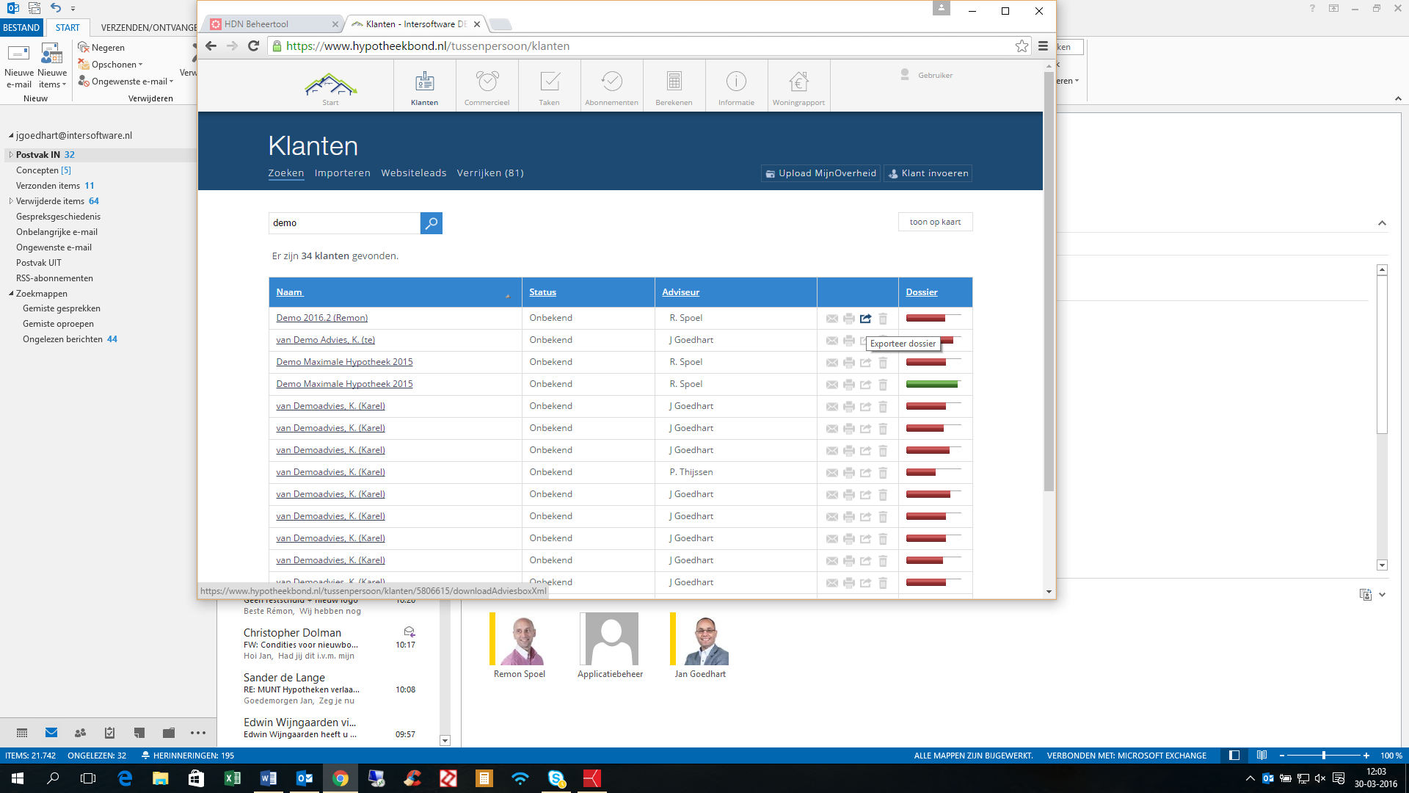Click the demo search input field
This screenshot has width=1409, height=793.
(343, 222)
